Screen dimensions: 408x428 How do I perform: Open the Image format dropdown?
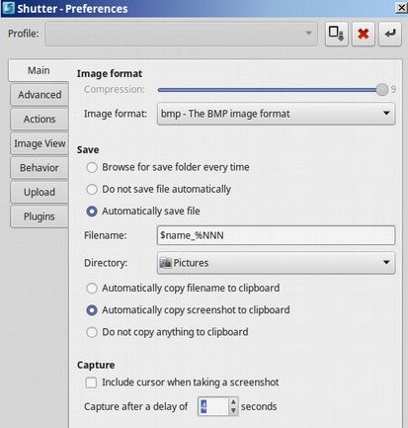(x=276, y=114)
